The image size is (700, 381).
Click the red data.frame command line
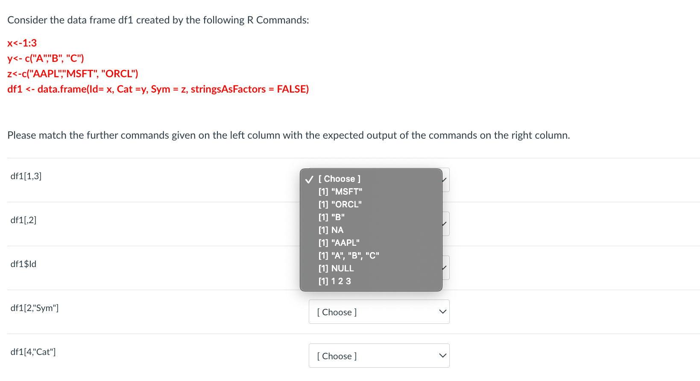[158, 89]
